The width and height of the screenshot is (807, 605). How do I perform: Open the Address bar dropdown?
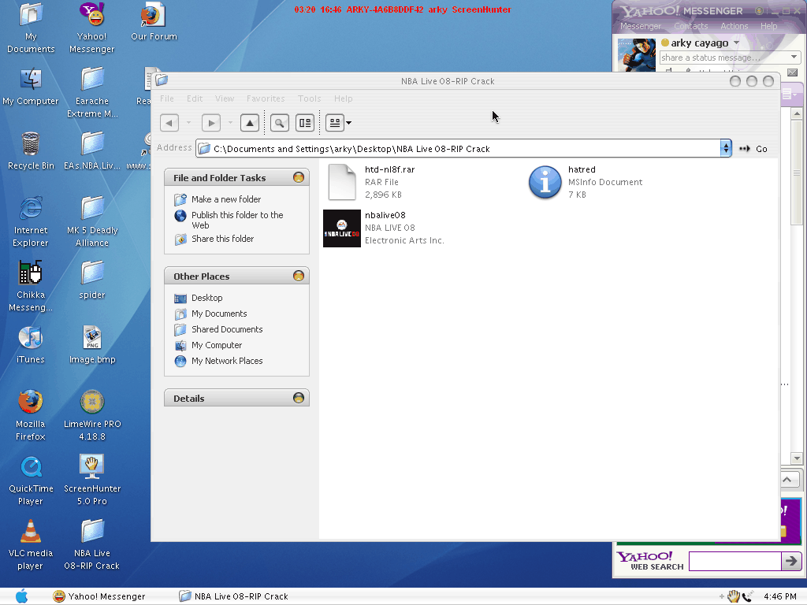click(x=726, y=149)
